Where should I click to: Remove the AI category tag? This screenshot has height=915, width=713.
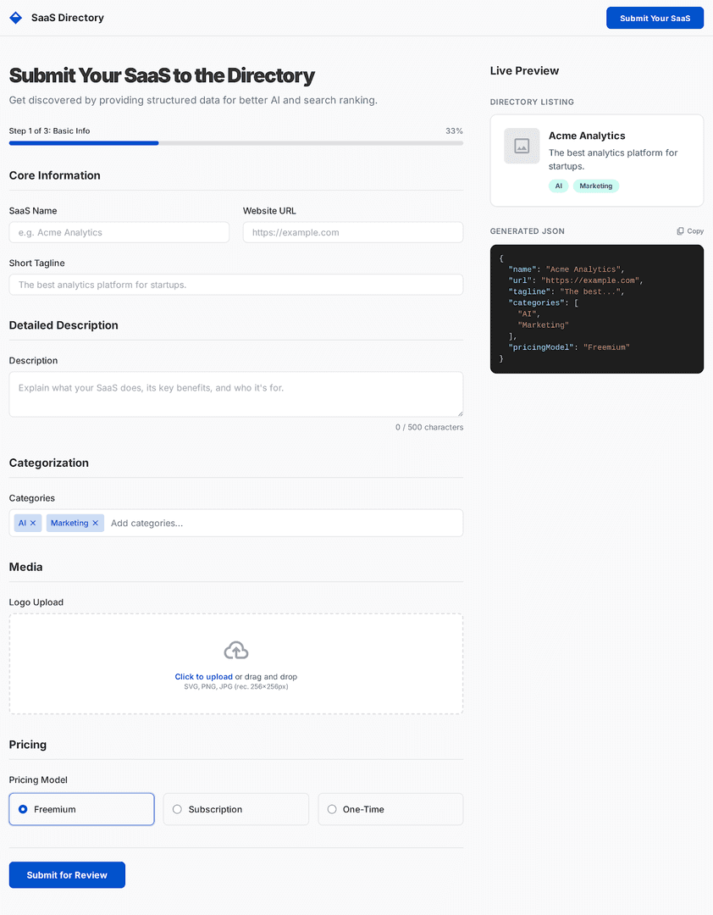(x=33, y=524)
